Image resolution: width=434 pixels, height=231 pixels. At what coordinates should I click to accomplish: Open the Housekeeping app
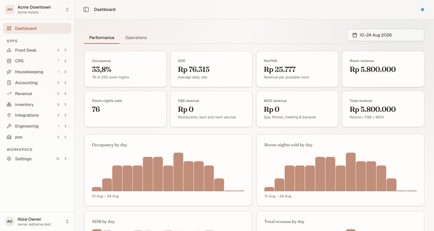point(37,72)
